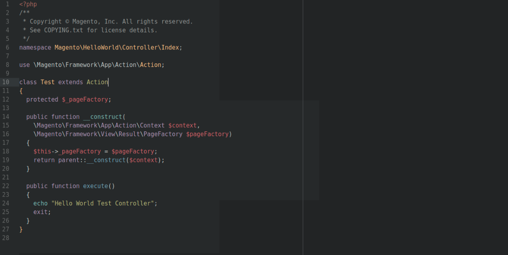The height and width of the screenshot is (255, 508).
Task: Click the "protected" keyword
Action: (x=42, y=99)
